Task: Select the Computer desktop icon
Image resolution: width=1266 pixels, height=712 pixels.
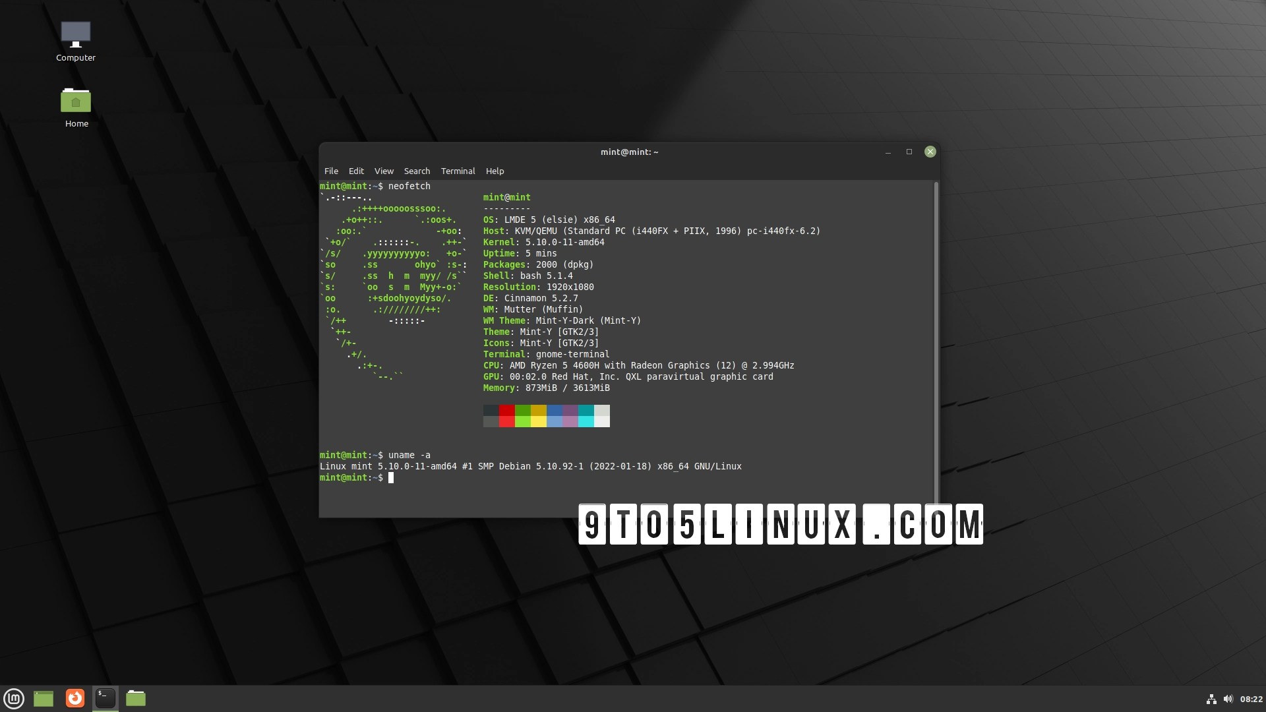Action: pyautogui.click(x=76, y=34)
